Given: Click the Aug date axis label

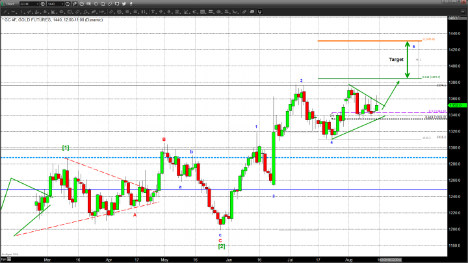Looking at the screenshot, I should [x=348, y=260].
